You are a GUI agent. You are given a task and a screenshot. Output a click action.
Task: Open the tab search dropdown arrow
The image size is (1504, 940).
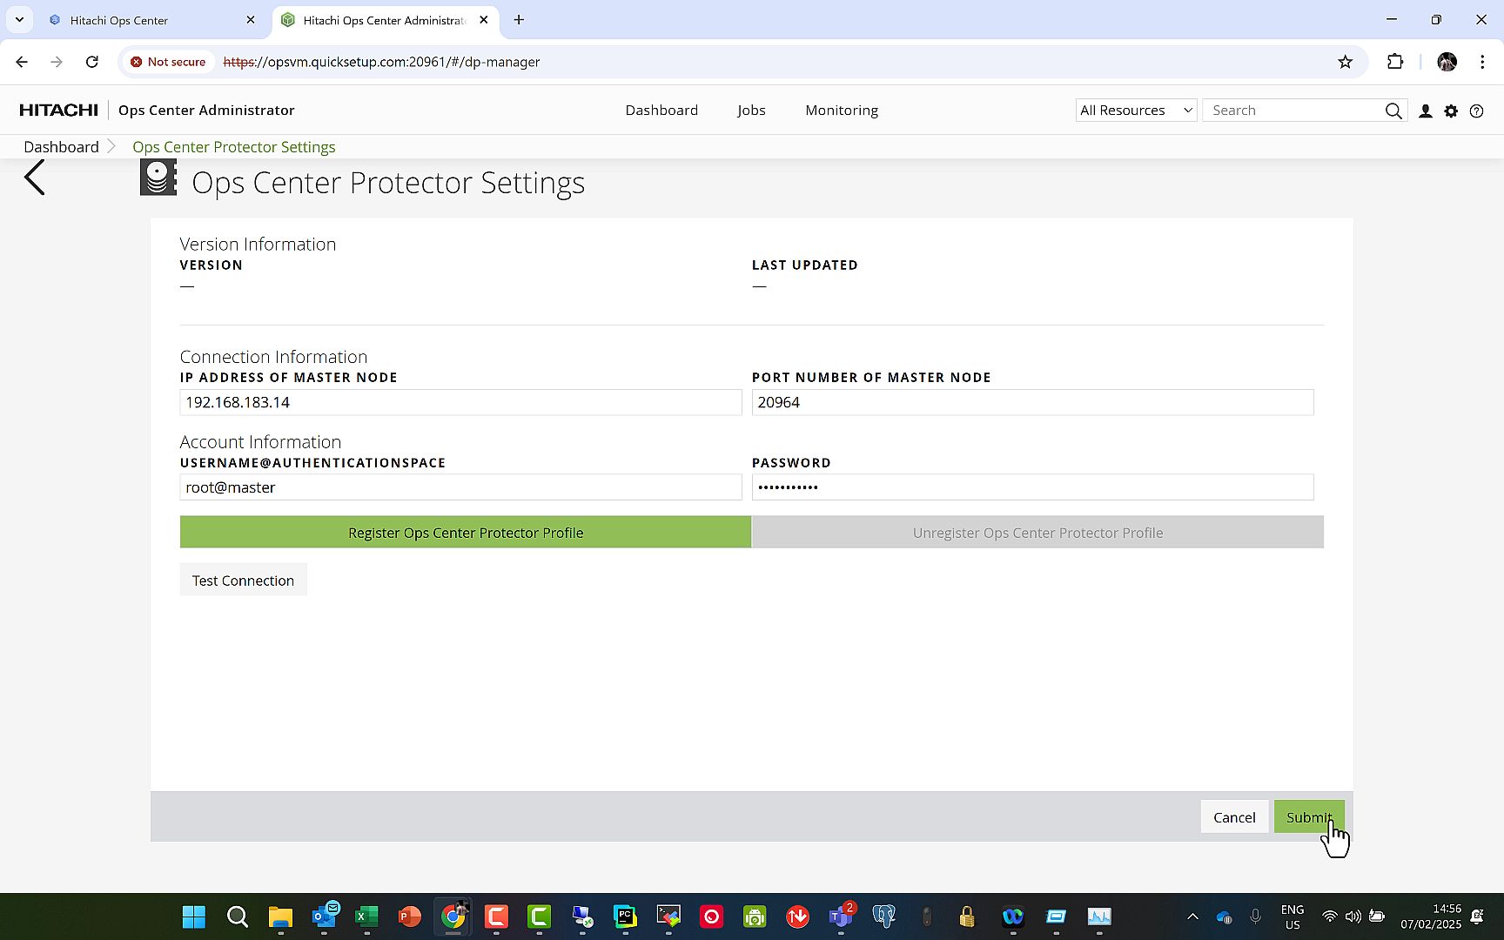19,19
